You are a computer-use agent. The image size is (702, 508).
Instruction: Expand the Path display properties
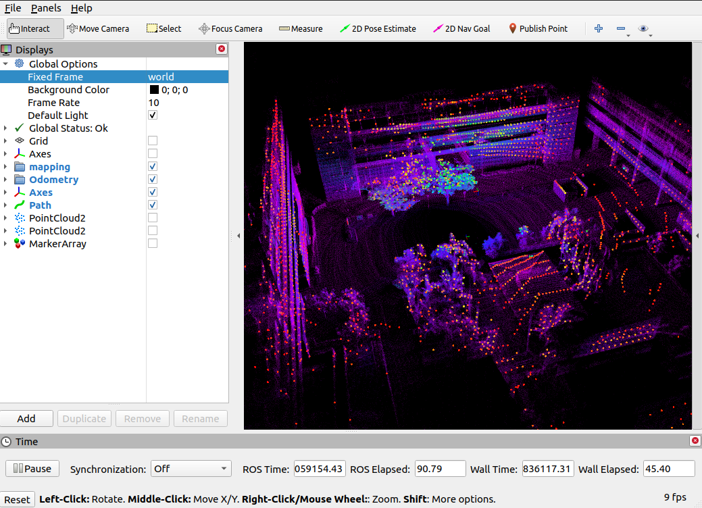point(5,205)
